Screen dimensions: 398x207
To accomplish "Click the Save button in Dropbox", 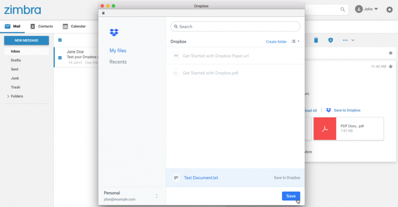I will pyautogui.click(x=291, y=196).
